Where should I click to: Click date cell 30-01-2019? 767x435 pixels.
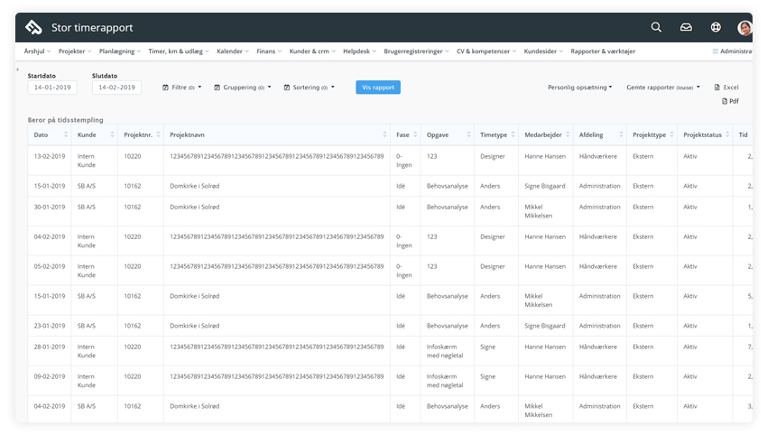pyautogui.click(x=50, y=207)
